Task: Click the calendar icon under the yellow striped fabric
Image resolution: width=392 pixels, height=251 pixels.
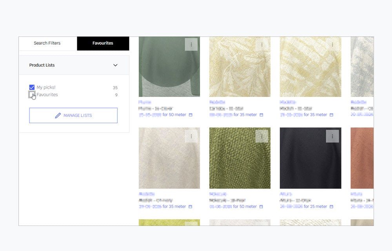Action: coord(331,115)
